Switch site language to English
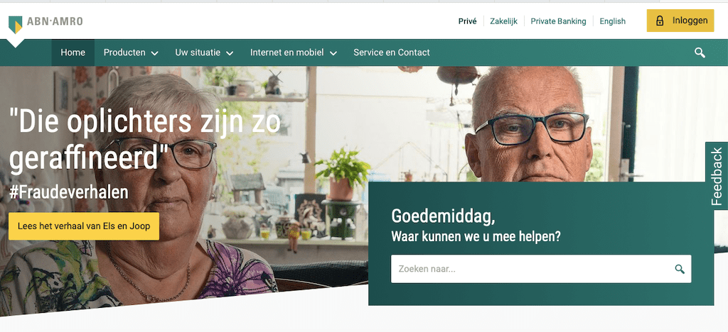Viewport: 728px width, 332px height. [x=612, y=21]
